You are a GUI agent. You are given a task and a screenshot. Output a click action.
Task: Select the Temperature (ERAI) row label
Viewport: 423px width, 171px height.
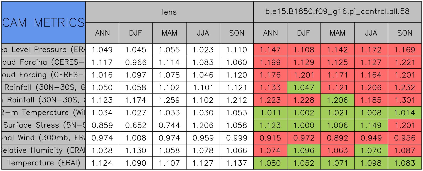pyautogui.click(x=43, y=163)
